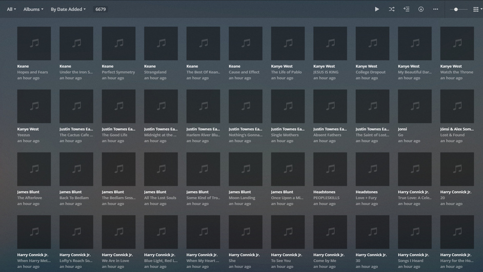Click the Moon Landing album title
This screenshot has height=272, width=483.
tap(242, 198)
